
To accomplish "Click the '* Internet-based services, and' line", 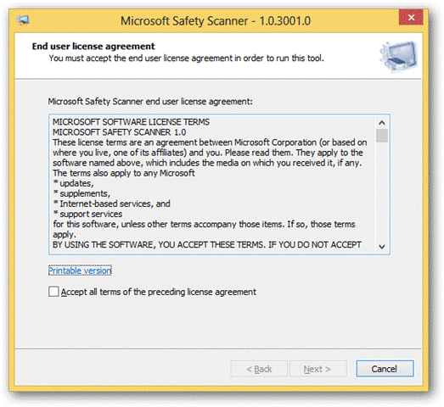I will click(112, 203).
